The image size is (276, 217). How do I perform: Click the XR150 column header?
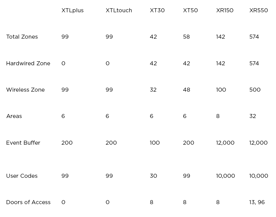point(225,10)
